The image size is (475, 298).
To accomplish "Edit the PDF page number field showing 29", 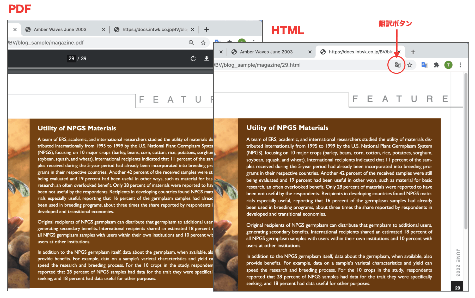I will (71, 58).
